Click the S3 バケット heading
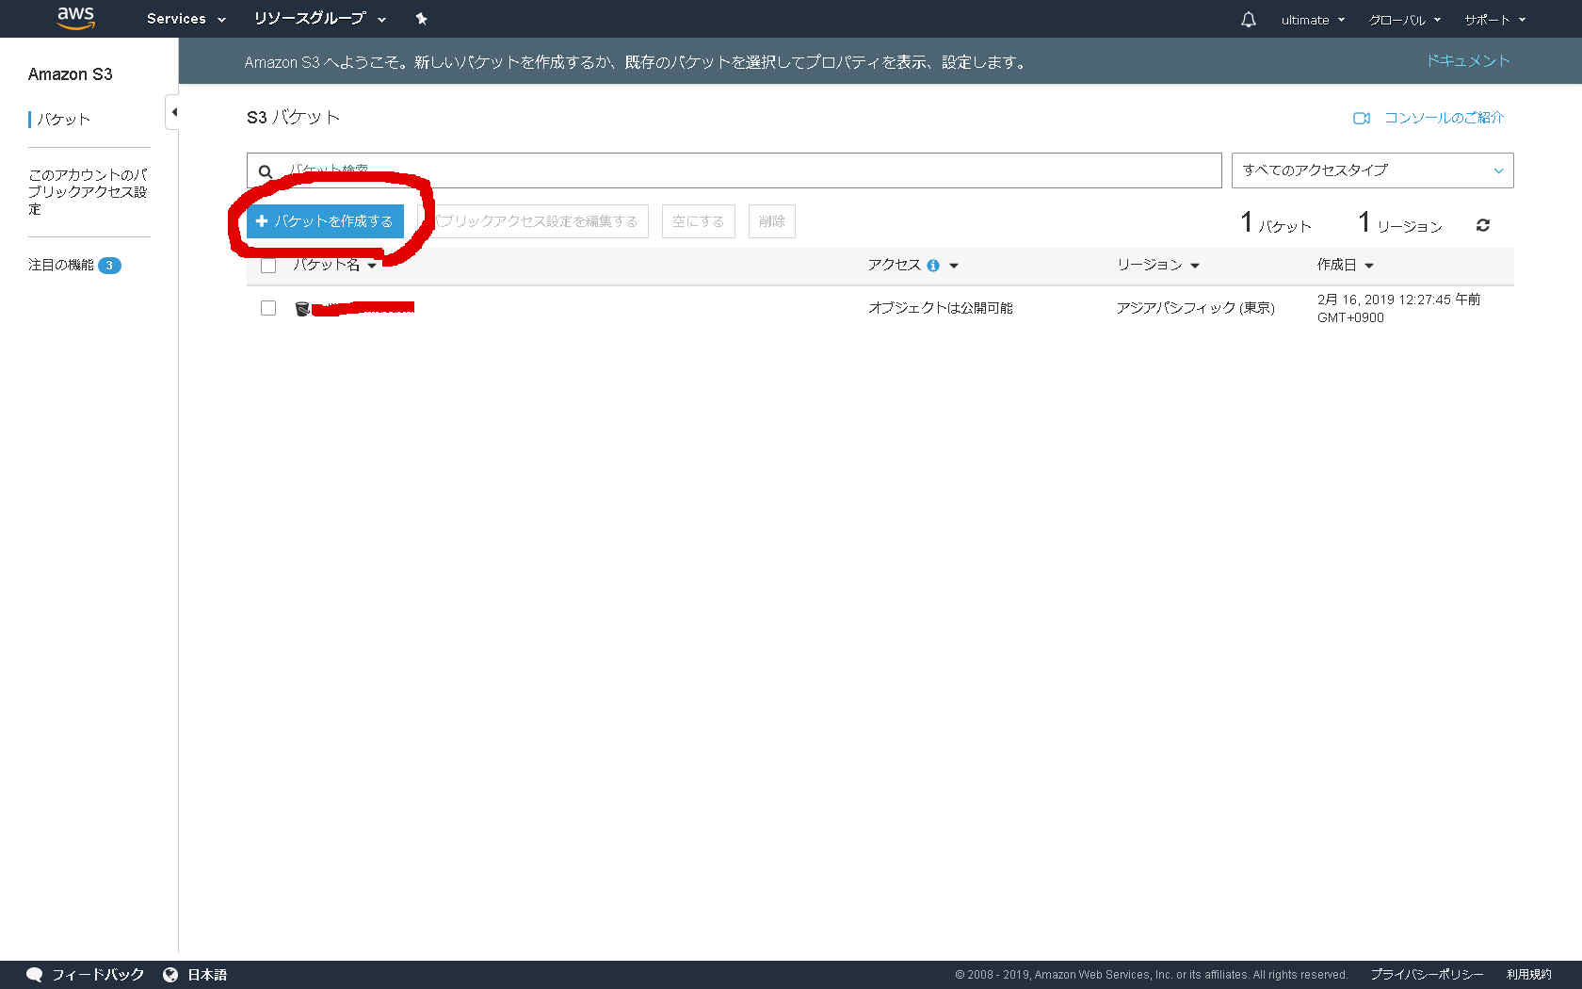 293,118
